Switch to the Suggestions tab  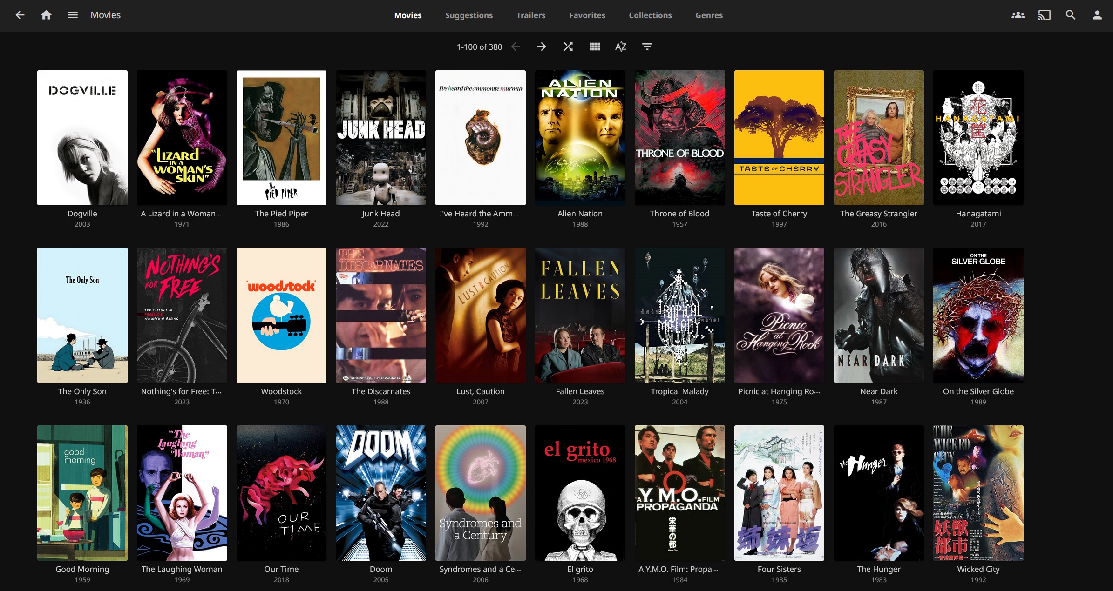tap(469, 15)
